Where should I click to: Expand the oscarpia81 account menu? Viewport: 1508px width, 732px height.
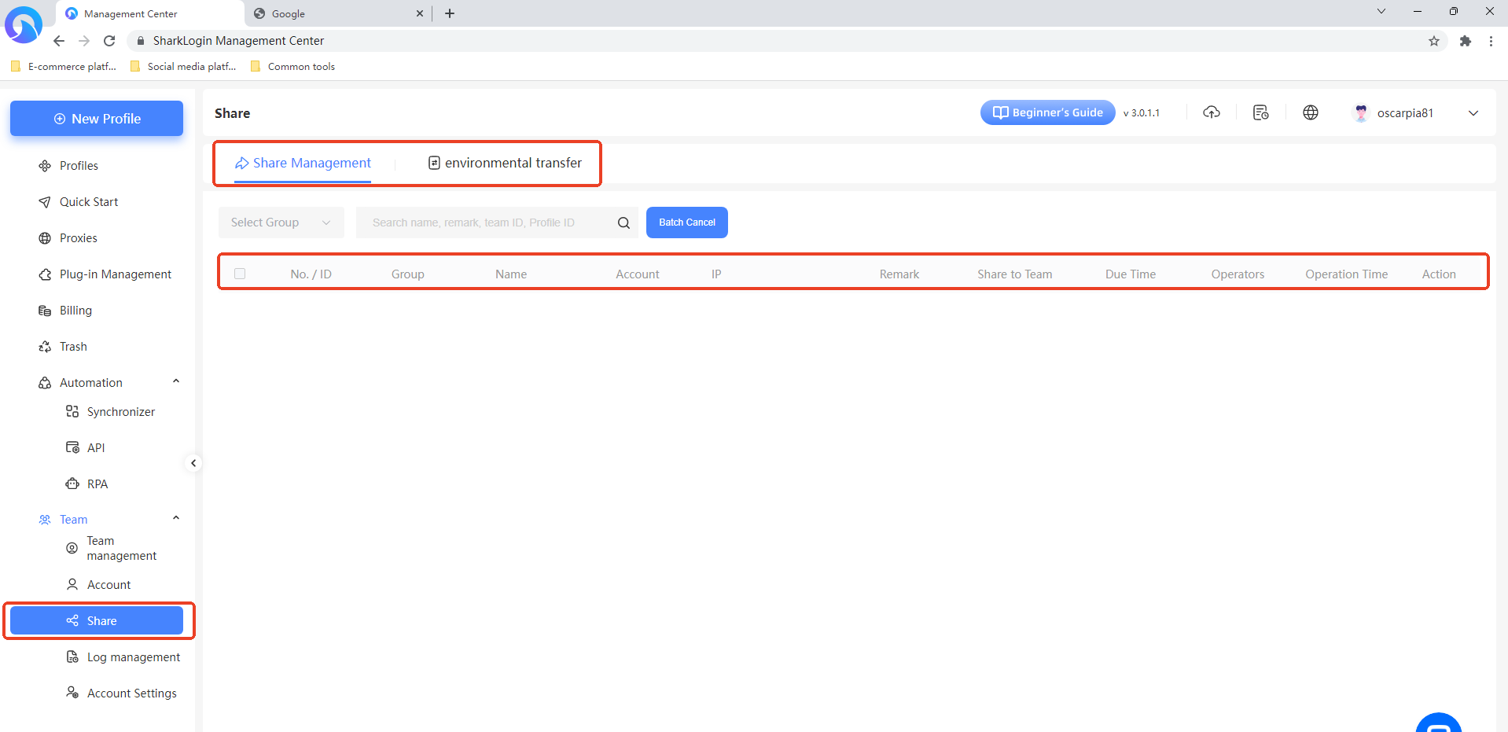[1473, 113]
